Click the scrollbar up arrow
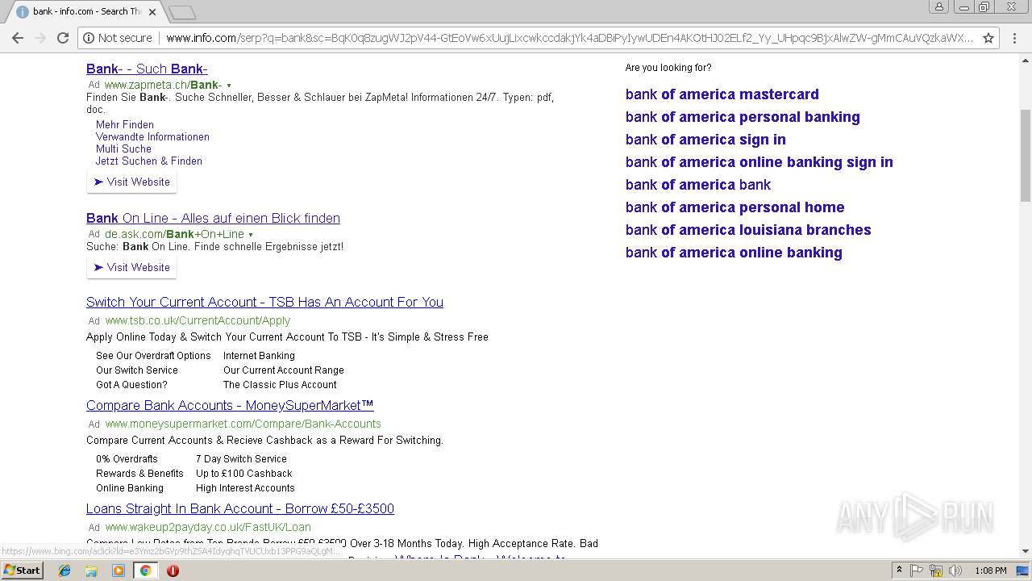 (1026, 60)
